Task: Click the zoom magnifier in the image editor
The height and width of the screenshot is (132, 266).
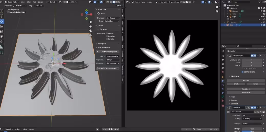Action: coord(217,7)
